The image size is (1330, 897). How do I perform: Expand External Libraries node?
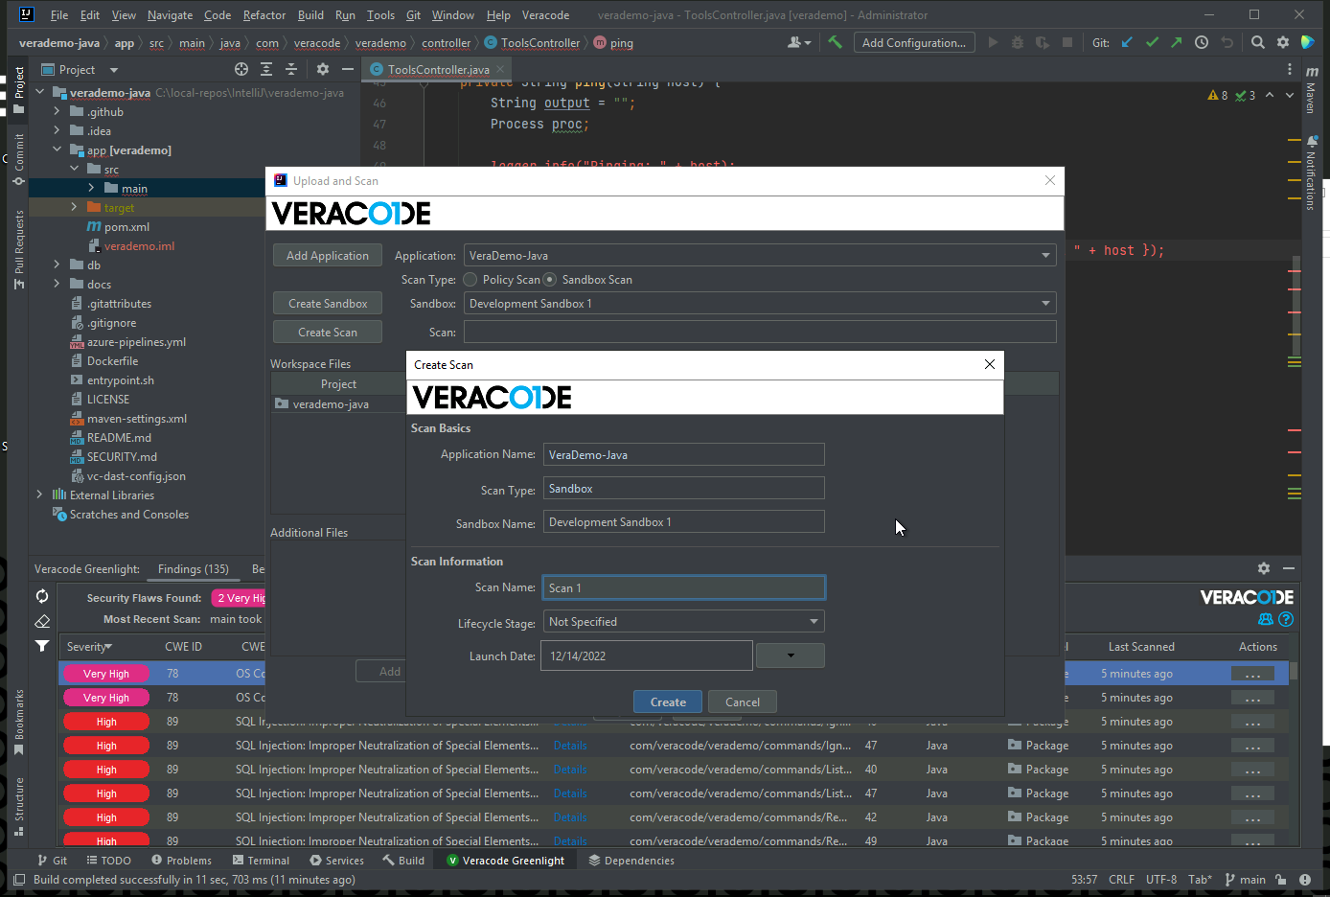[x=39, y=495]
